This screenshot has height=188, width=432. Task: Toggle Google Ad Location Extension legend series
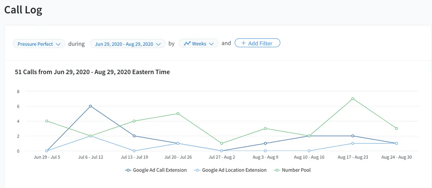[230, 170]
